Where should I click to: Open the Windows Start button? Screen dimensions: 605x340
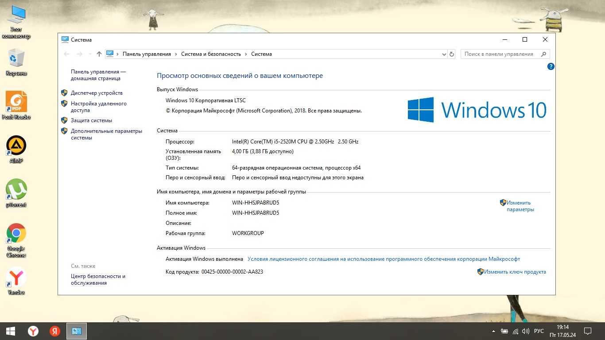point(11,331)
